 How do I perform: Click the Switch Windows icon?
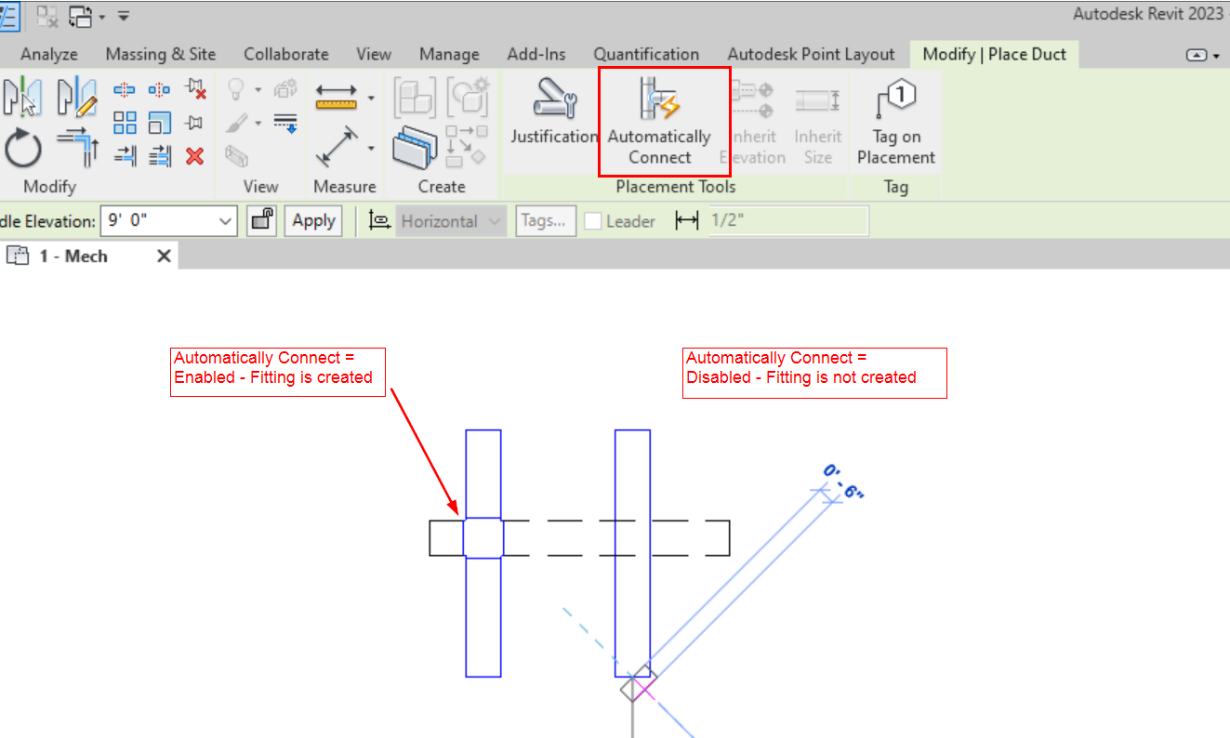(x=80, y=17)
